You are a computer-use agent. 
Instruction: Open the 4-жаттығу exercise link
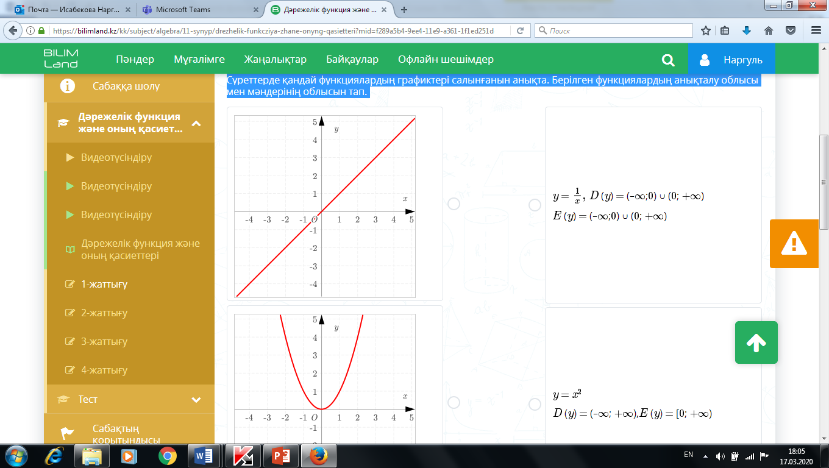coord(104,370)
